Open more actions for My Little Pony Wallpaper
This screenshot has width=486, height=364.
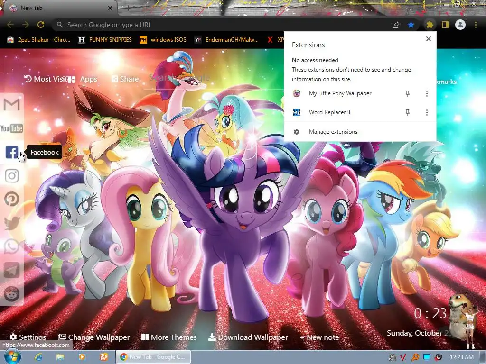point(427,93)
